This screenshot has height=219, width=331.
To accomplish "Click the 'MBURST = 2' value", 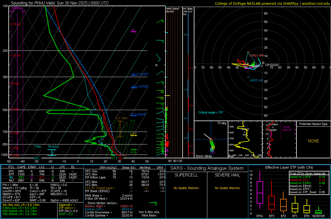I will [x=59, y=194].
